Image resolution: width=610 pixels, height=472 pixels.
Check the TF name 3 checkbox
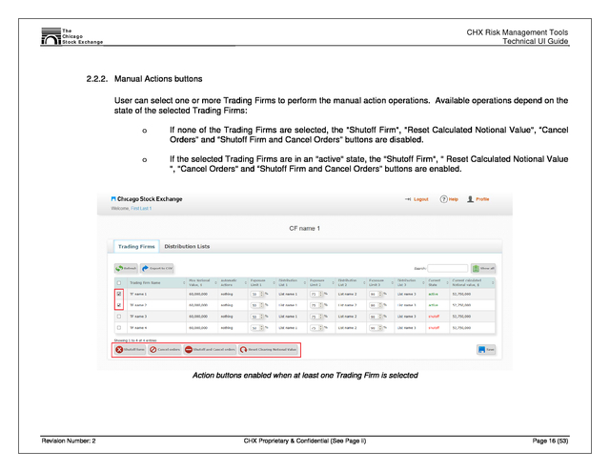(x=119, y=317)
